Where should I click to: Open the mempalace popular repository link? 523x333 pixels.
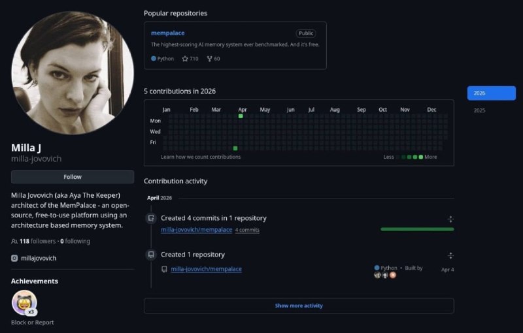(167, 33)
